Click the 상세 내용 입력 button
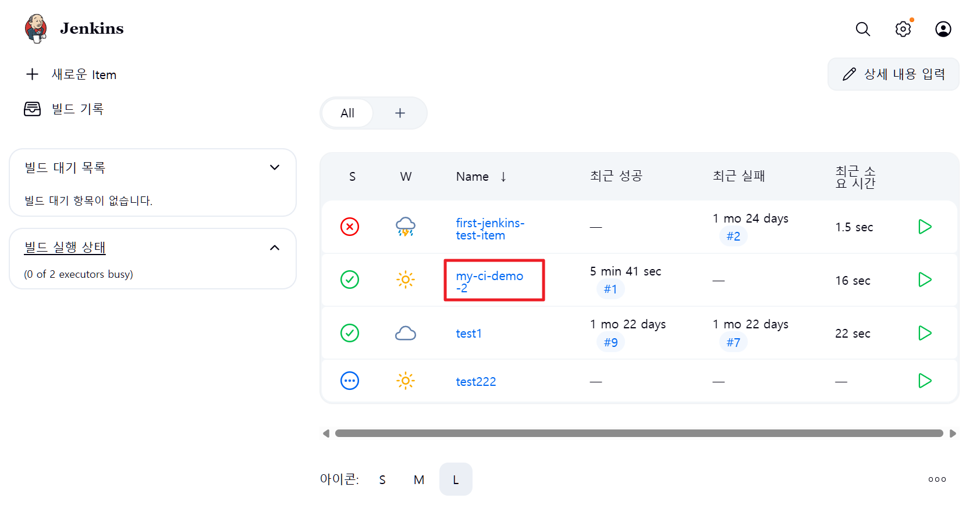 (x=893, y=74)
